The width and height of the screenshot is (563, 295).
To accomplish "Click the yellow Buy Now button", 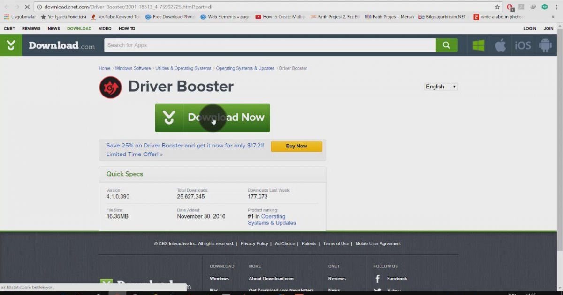I will pyautogui.click(x=297, y=146).
